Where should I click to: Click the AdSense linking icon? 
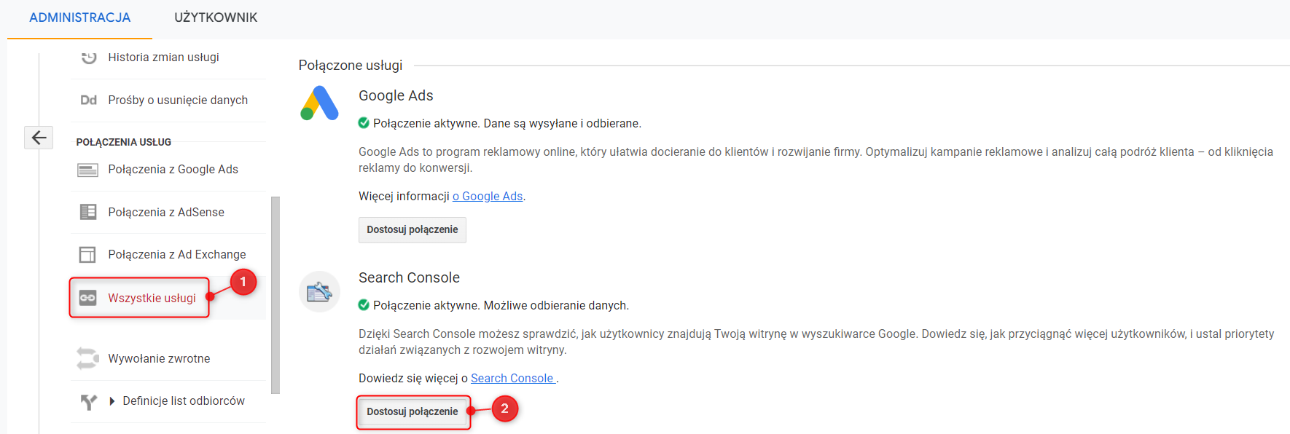[x=87, y=212]
